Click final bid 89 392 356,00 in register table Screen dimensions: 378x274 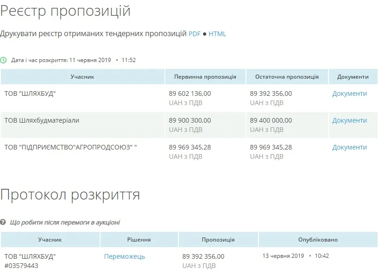pyautogui.click(x=271, y=93)
